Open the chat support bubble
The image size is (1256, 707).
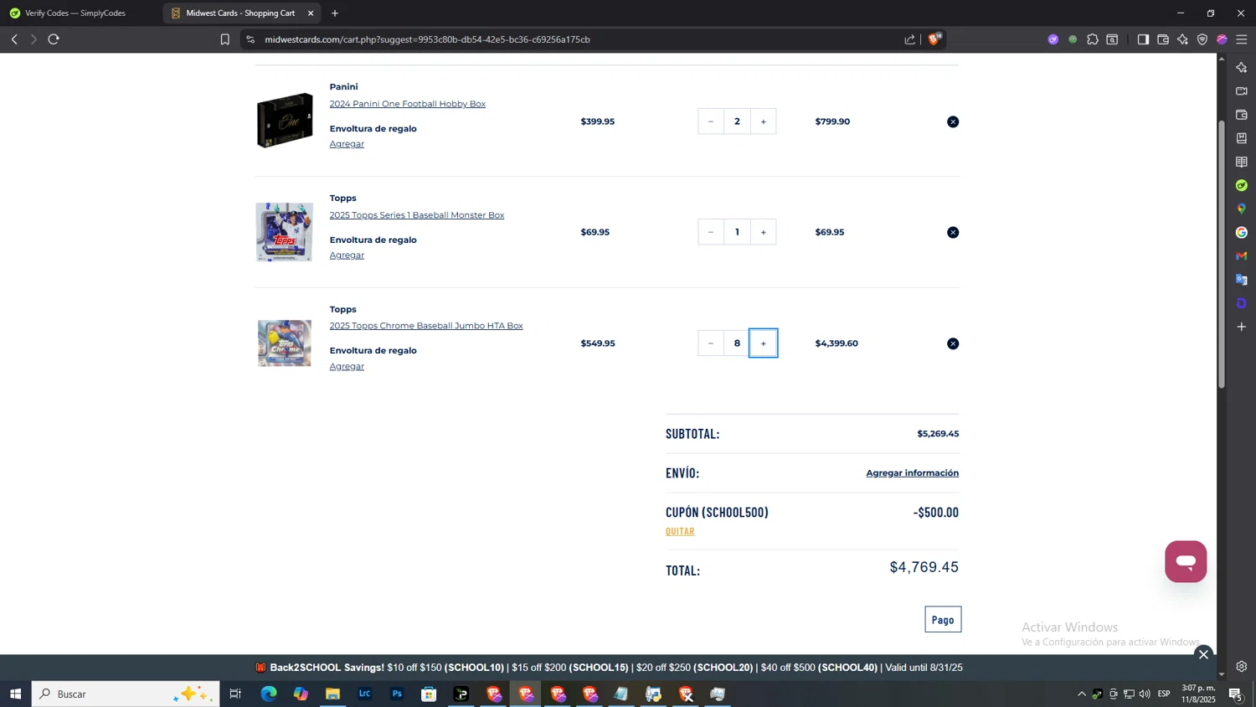point(1186,561)
